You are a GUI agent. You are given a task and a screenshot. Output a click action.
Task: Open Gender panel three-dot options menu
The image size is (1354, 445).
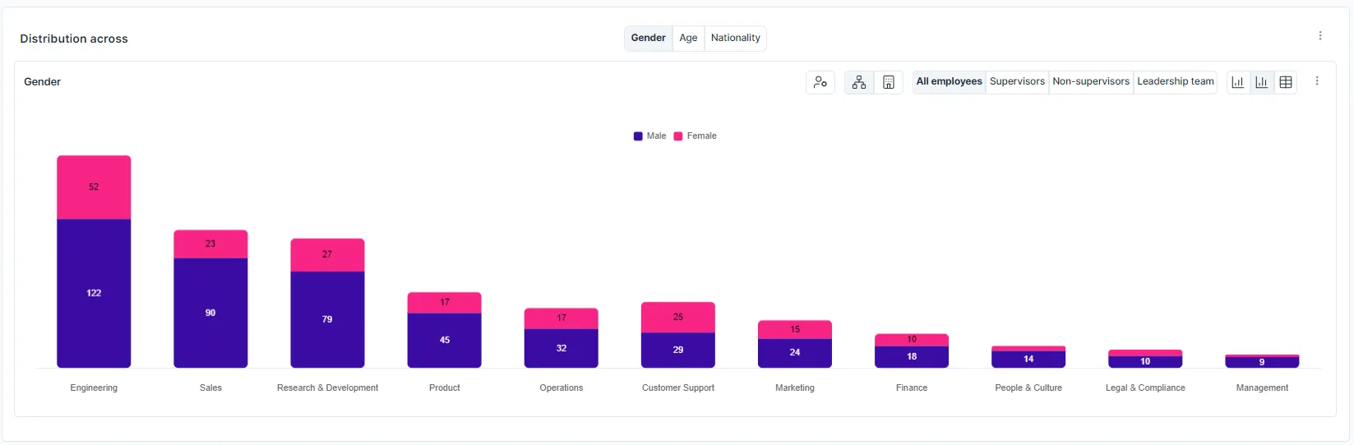1317,81
